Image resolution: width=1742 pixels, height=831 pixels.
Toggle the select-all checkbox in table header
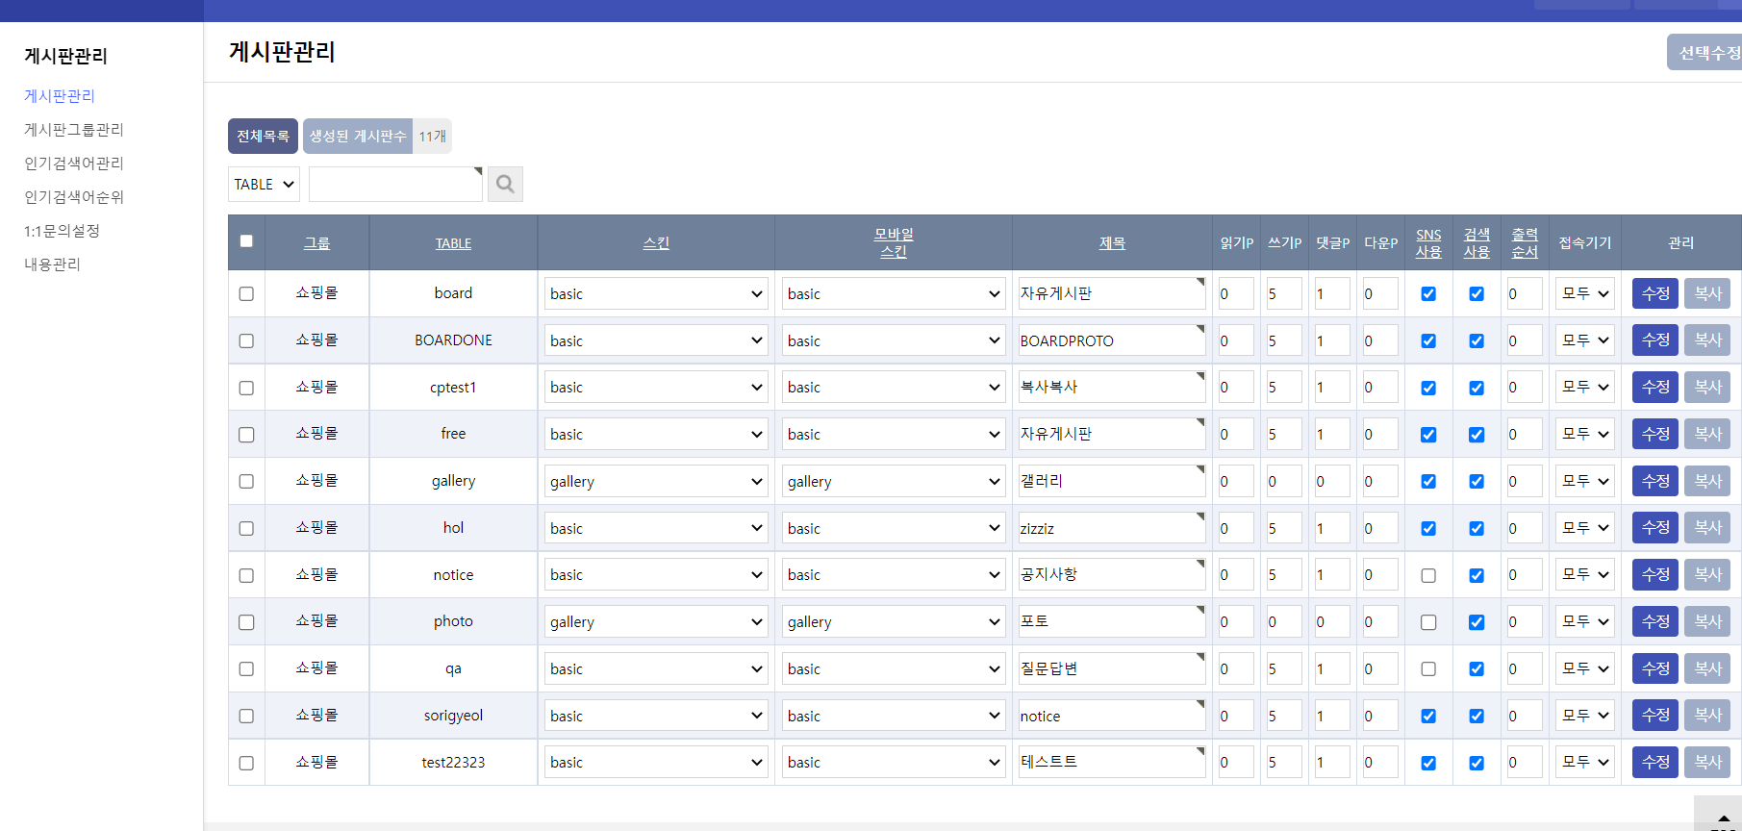(246, 241)
